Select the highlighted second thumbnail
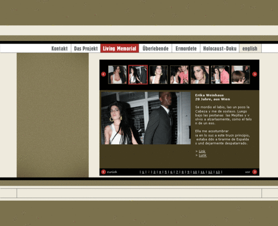The height and width of the screenshot is (226, 278). coord(138,75)
